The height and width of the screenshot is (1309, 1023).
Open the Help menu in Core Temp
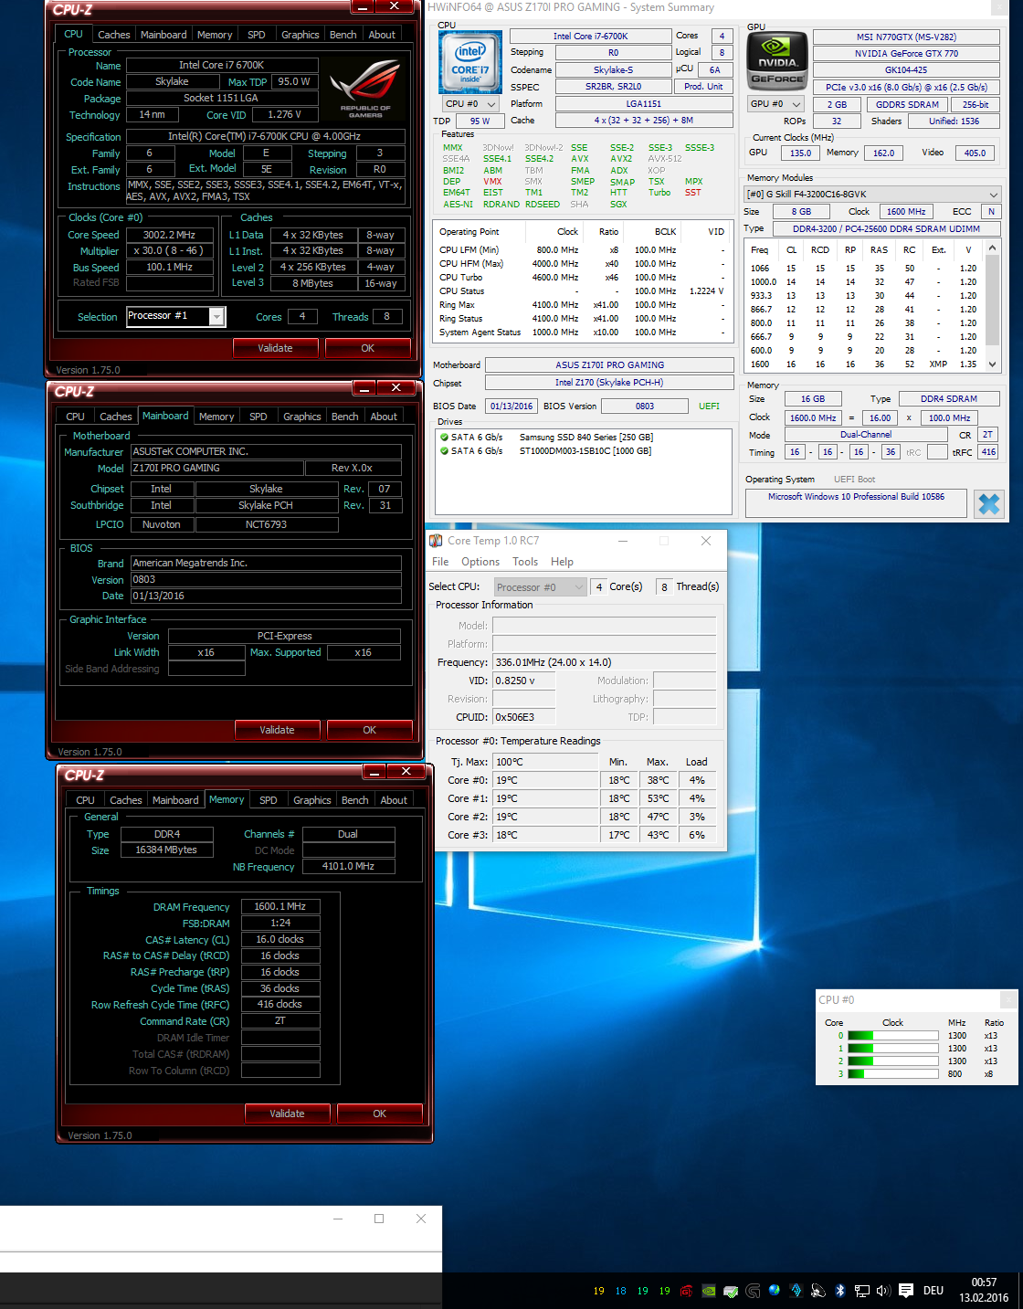563,562
